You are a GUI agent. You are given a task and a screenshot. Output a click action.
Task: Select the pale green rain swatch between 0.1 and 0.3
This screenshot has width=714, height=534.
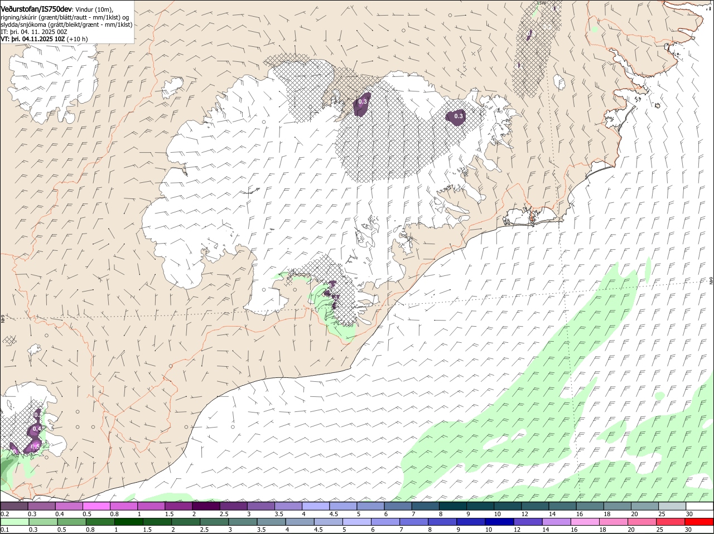15,522
